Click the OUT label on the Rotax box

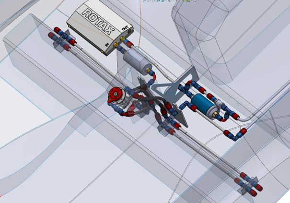tap(125, 28)
